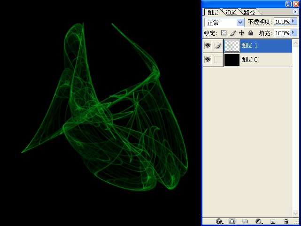Toggle lock all padlock icon

(250, 33)
